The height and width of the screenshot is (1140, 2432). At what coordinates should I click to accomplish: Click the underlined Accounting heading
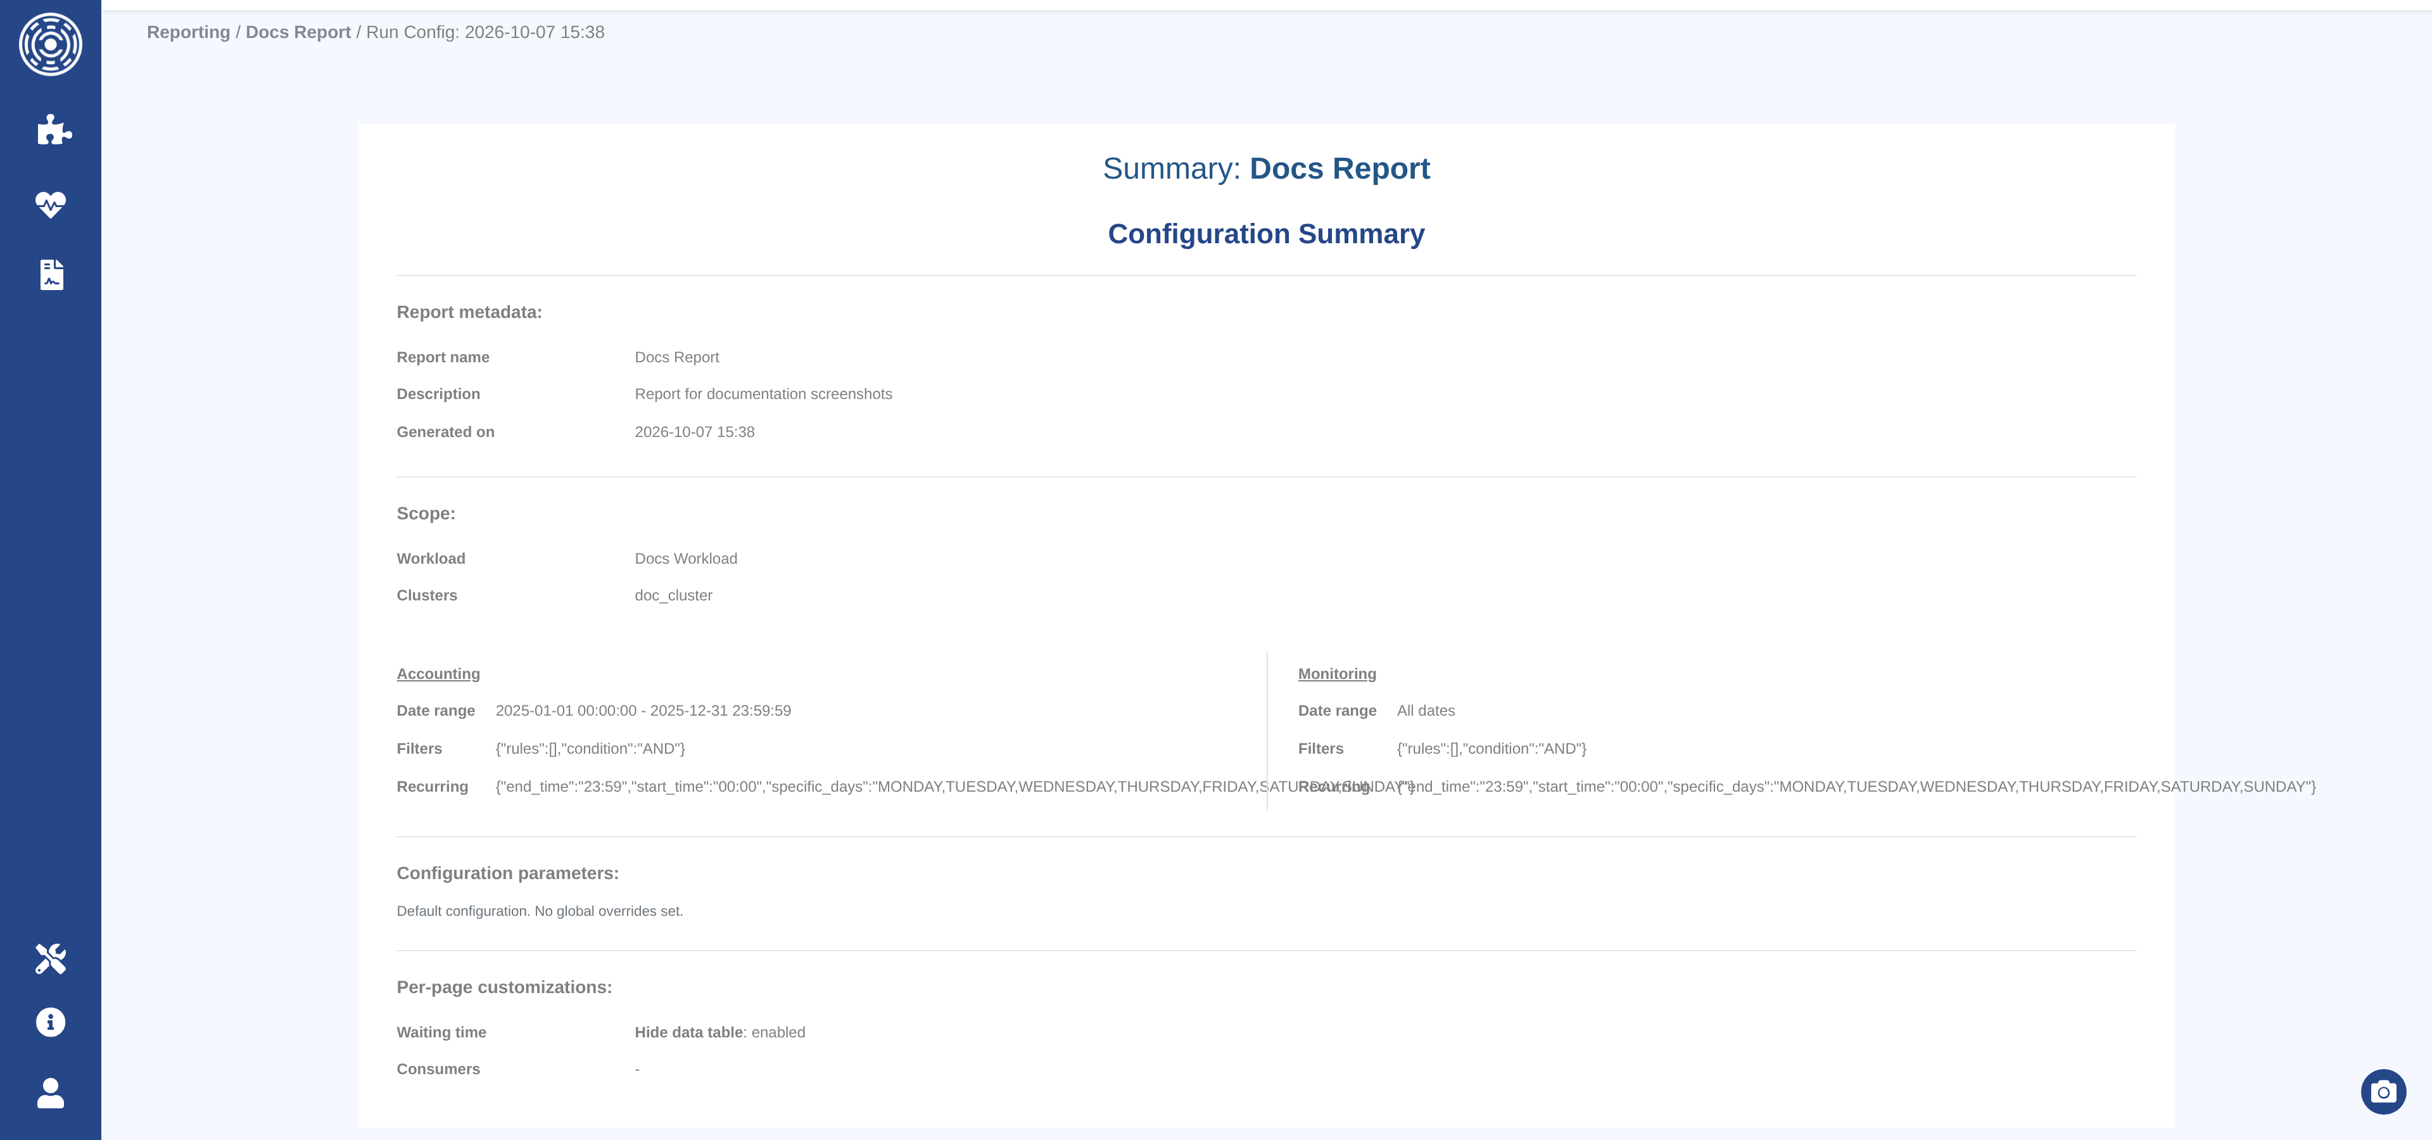438,674
